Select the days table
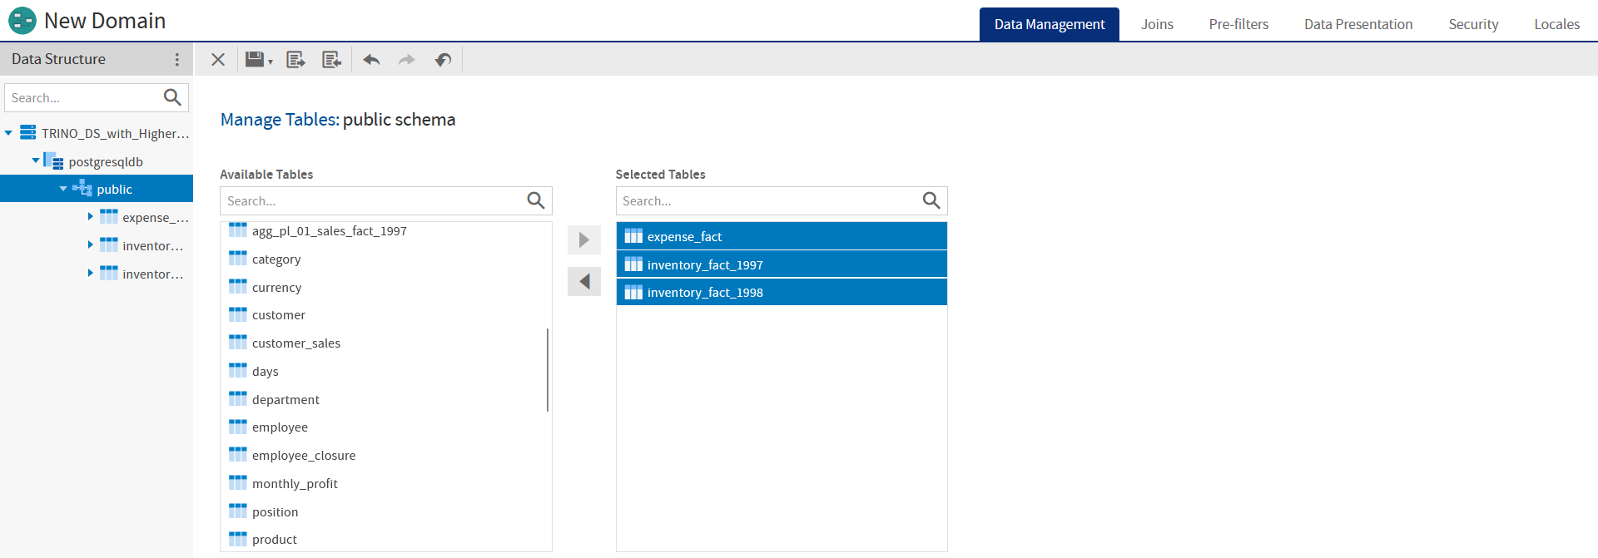This screenshot has height=558, width=1598. [386, 371]
